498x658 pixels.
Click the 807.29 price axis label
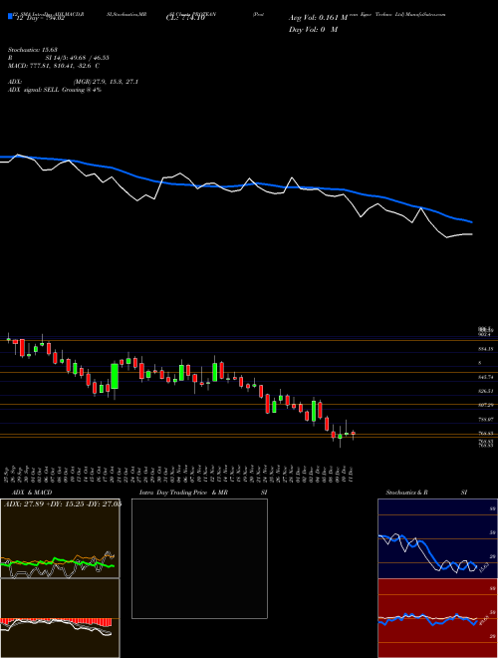(x=486, y=405)
